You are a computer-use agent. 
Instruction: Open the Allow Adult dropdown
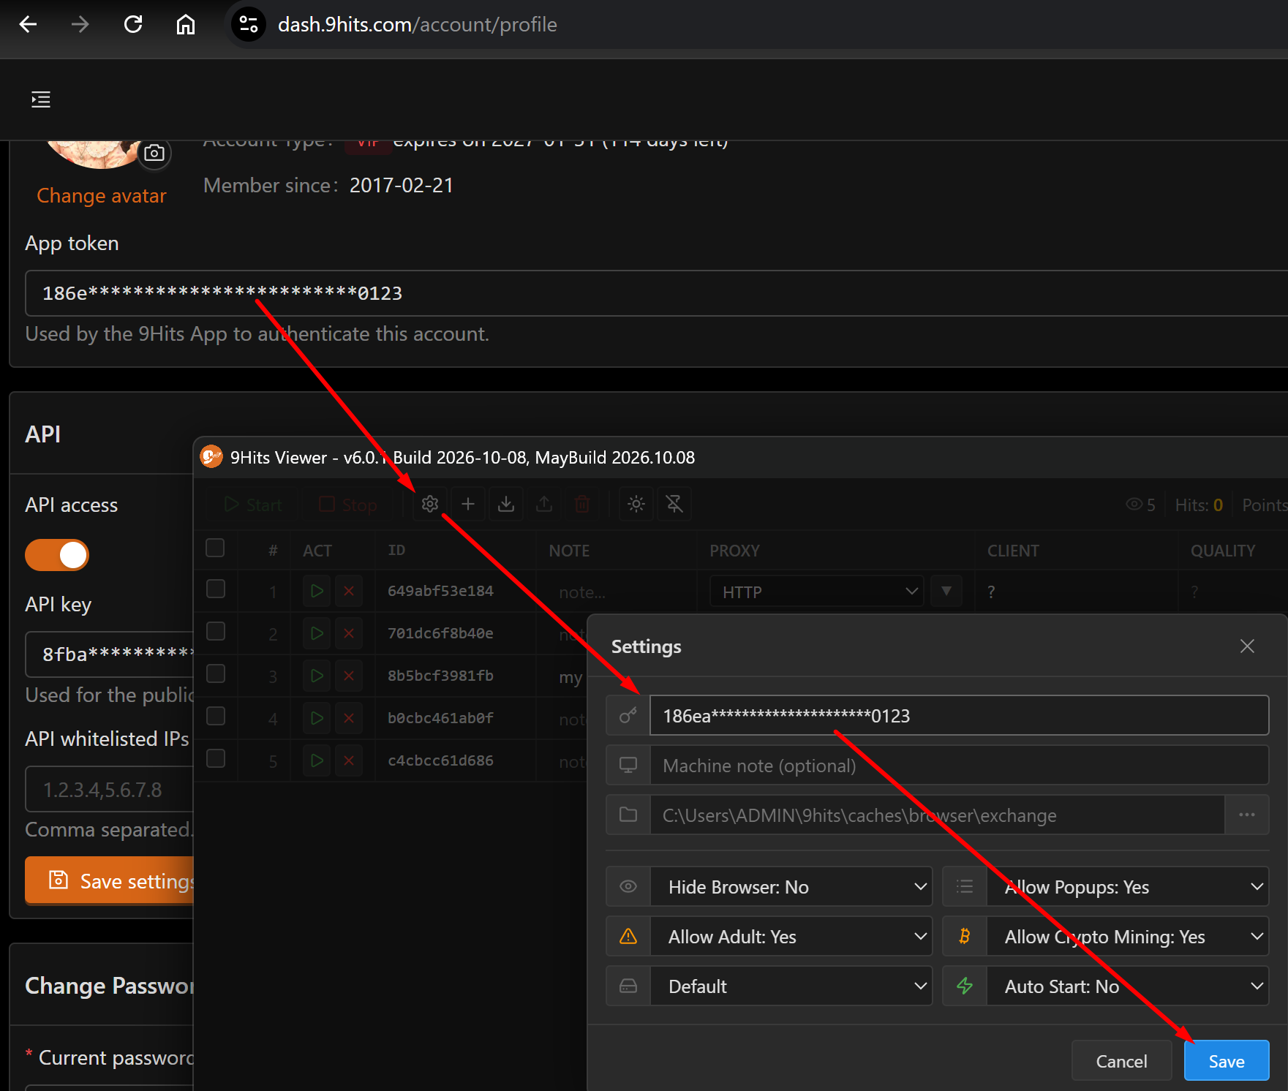pos(791,937)
